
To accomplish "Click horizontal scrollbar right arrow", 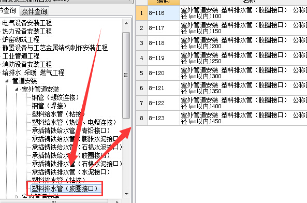I will point(117,201).
